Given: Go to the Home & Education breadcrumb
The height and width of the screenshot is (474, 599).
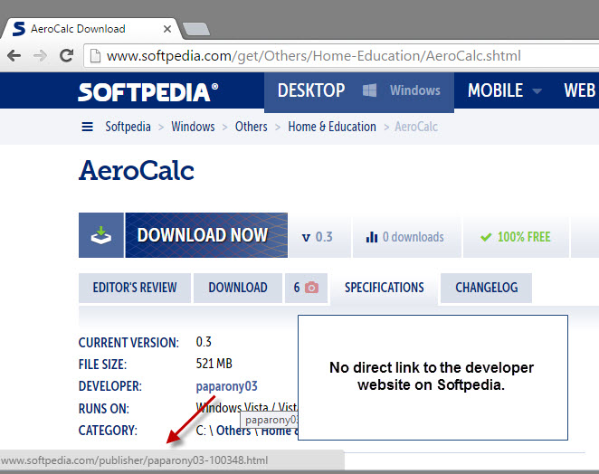Looking at the screenshot, I should click(x=332, y=127).
